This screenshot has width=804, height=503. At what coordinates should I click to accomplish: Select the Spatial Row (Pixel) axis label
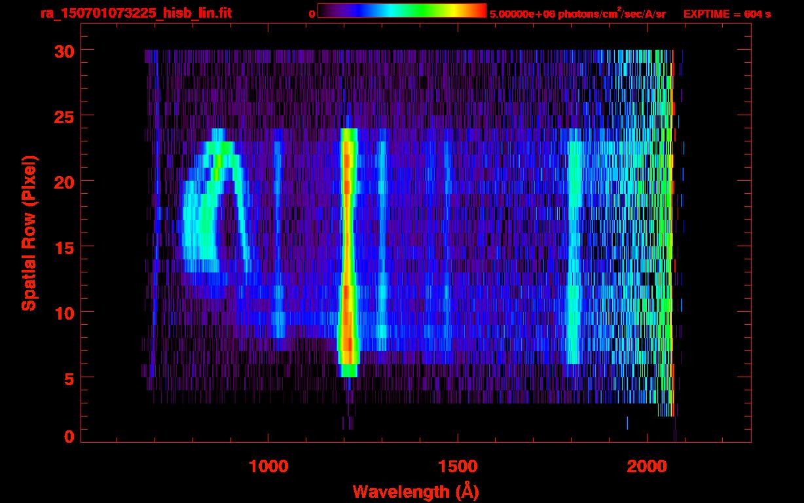tap(28, 233)
